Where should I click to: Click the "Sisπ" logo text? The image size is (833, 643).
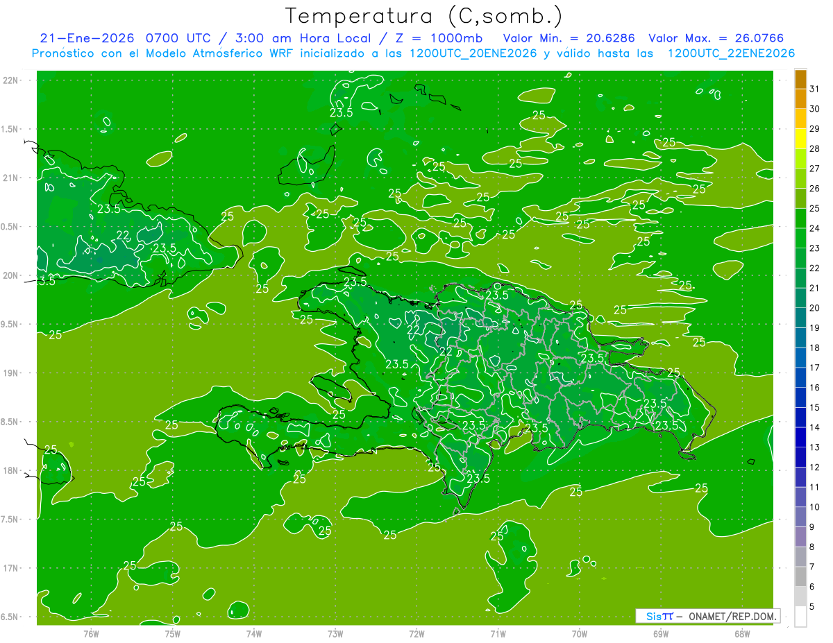click(x=659, y=616)
